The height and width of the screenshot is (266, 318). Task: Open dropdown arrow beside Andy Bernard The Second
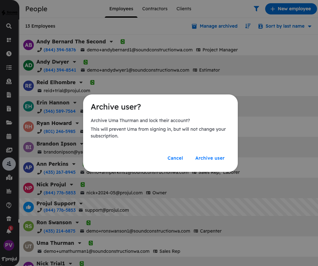(111, 42)
